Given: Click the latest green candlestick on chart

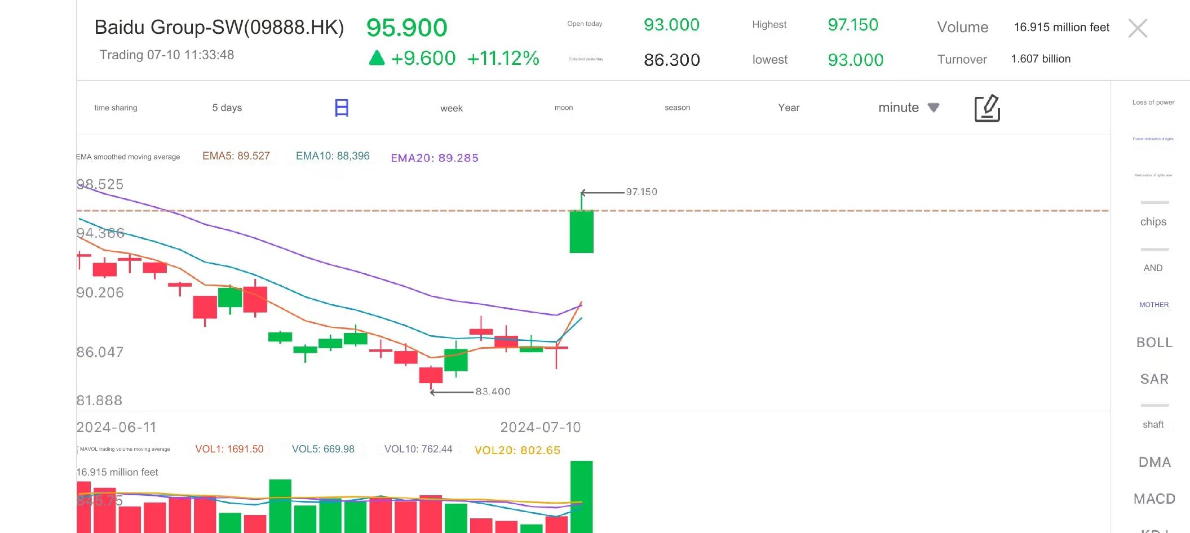Looking at the screenshot, I should [581, 232].
